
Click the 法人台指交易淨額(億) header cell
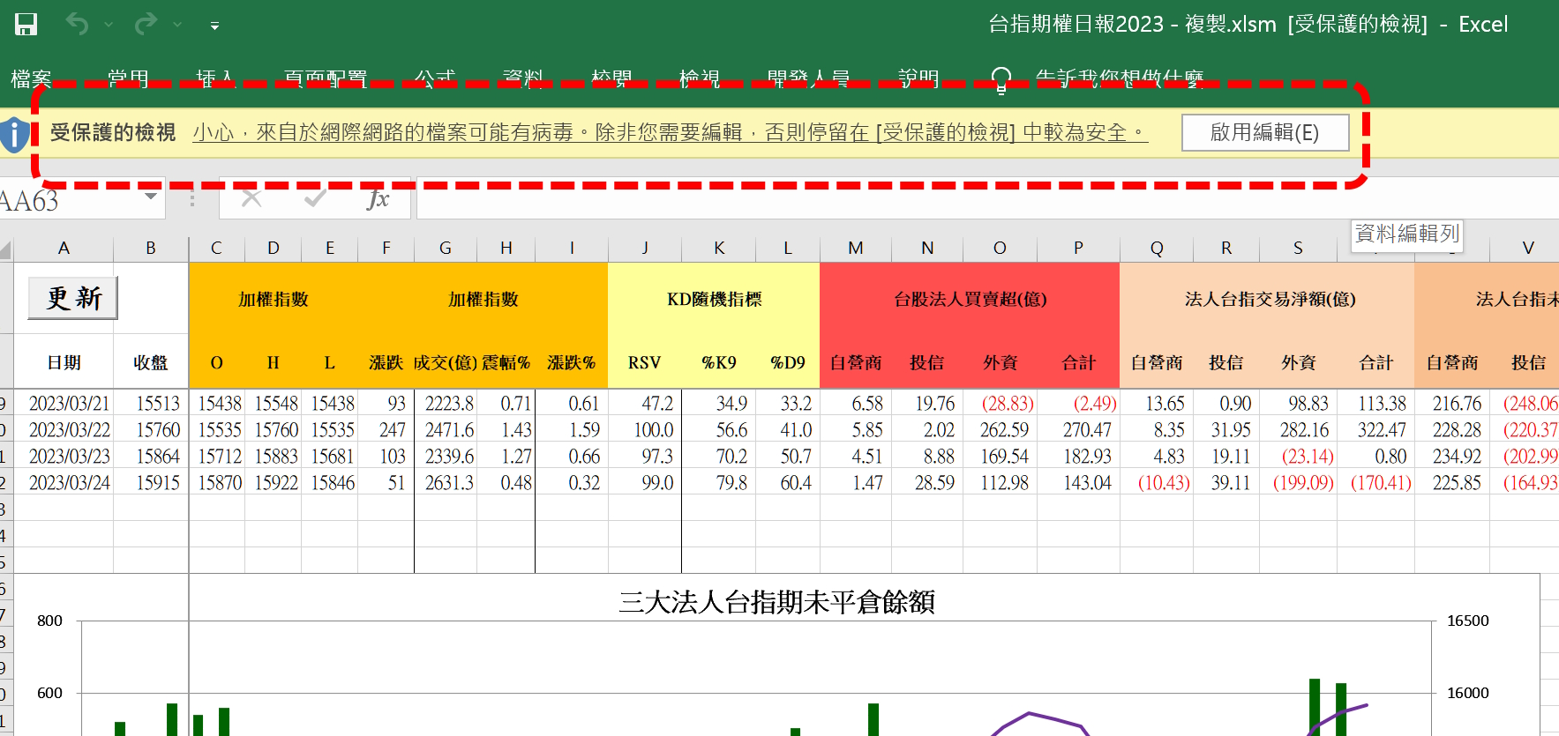coord(1268,299)
